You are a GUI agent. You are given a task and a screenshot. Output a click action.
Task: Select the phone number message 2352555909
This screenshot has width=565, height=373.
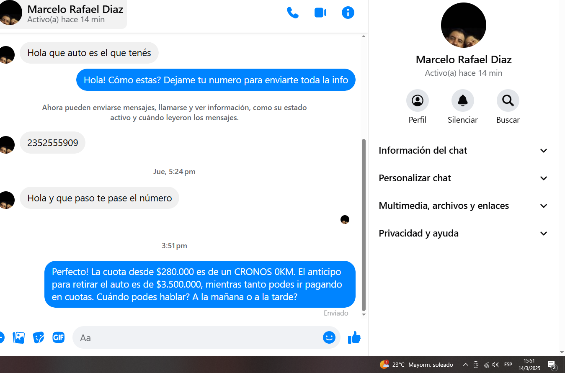(53, 143)
